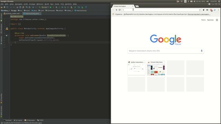Viewport: 221px width, 124px height.
Task: Click the tool window toggle in the status bar corner
Action: (2, 123)
